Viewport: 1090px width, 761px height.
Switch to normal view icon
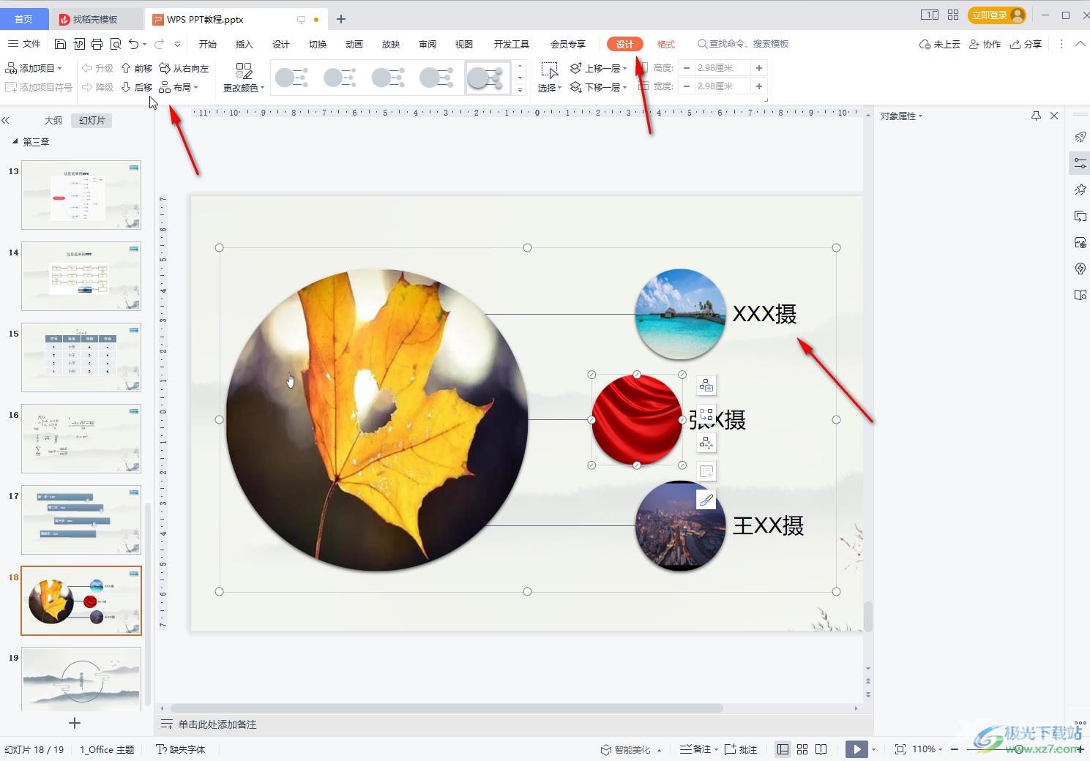[x=783, y=749]
